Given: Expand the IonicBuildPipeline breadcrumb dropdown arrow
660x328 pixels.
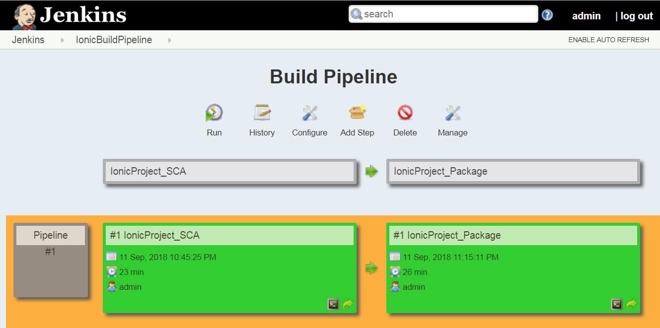Looking at the screenshot, I should [169, 40].
